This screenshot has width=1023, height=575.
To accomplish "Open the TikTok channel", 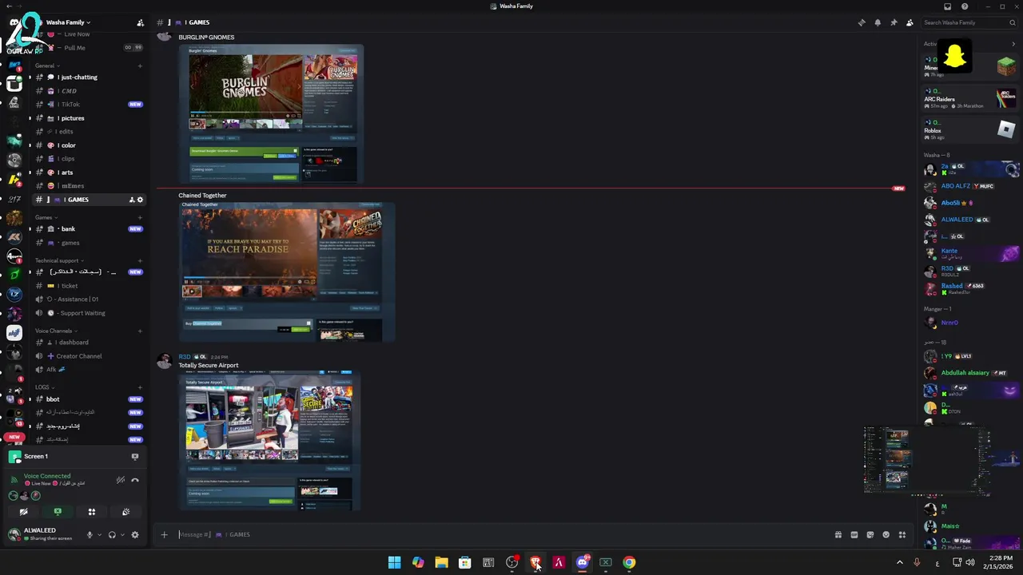I will point(88,105).
